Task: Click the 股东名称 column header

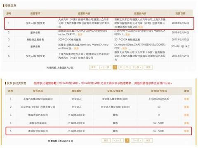Action: [x=38, y=91]
